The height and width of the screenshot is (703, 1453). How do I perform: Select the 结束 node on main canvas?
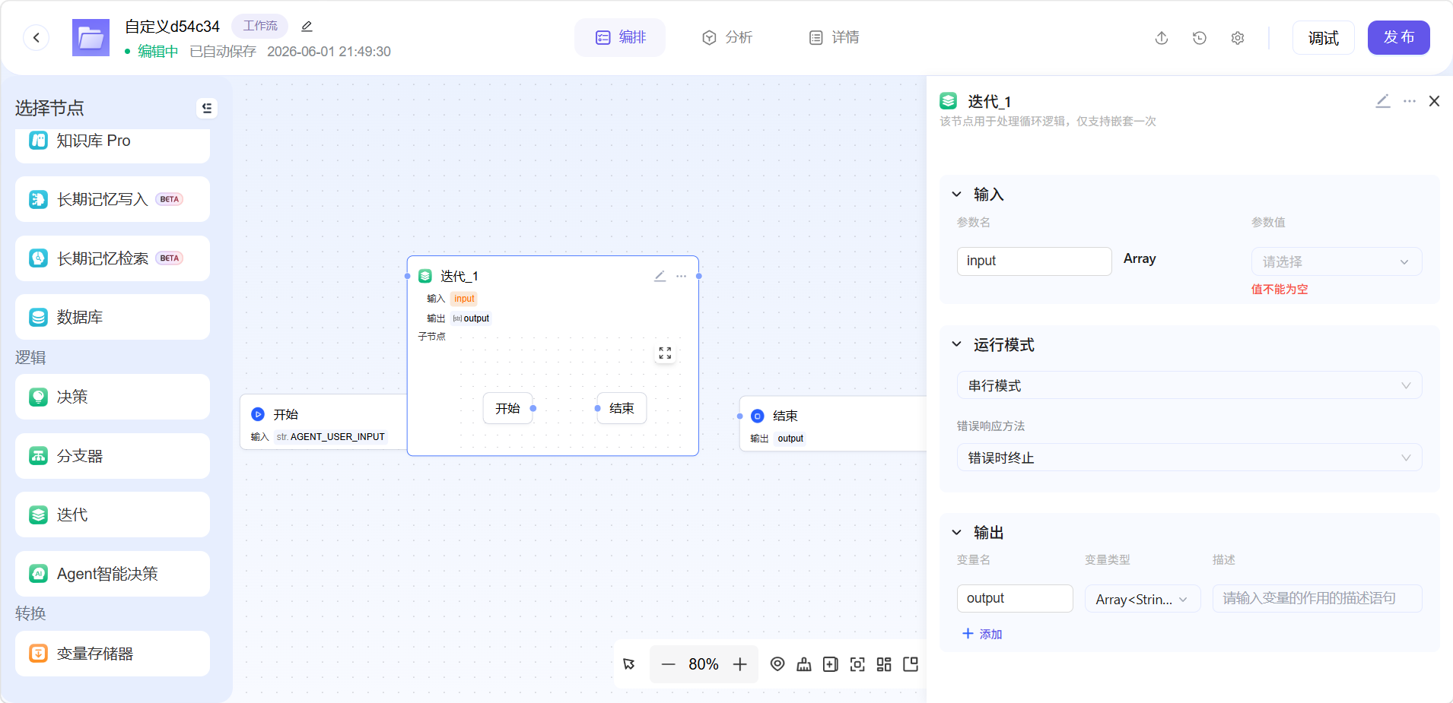(x=833, y=424)
